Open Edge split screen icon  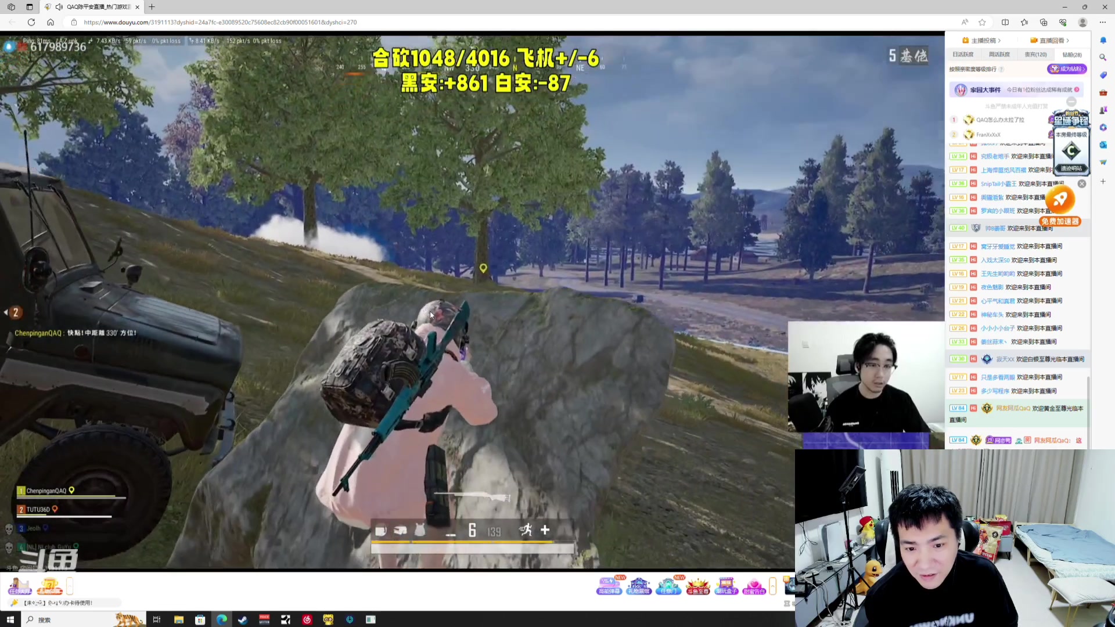point(1005,22)
